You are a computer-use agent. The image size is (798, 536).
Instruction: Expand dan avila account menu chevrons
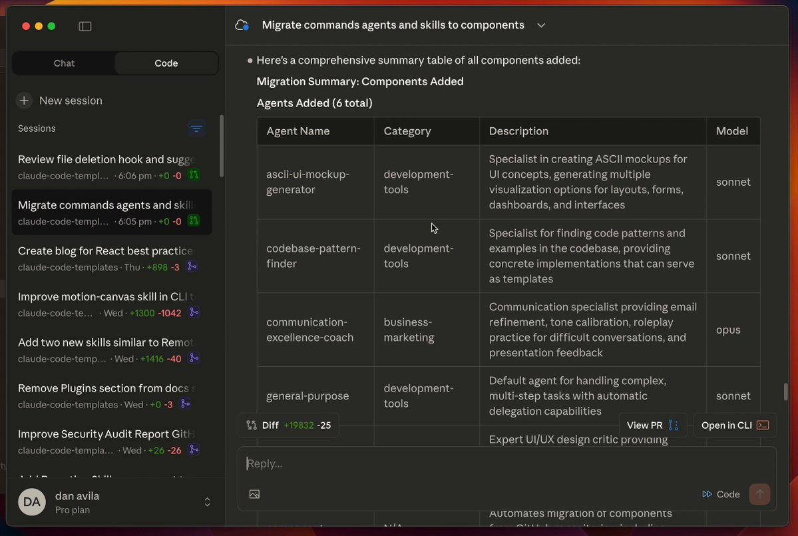(207, 502)
